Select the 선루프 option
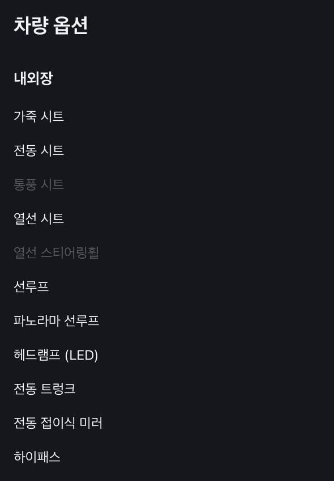 pos(31,286)
